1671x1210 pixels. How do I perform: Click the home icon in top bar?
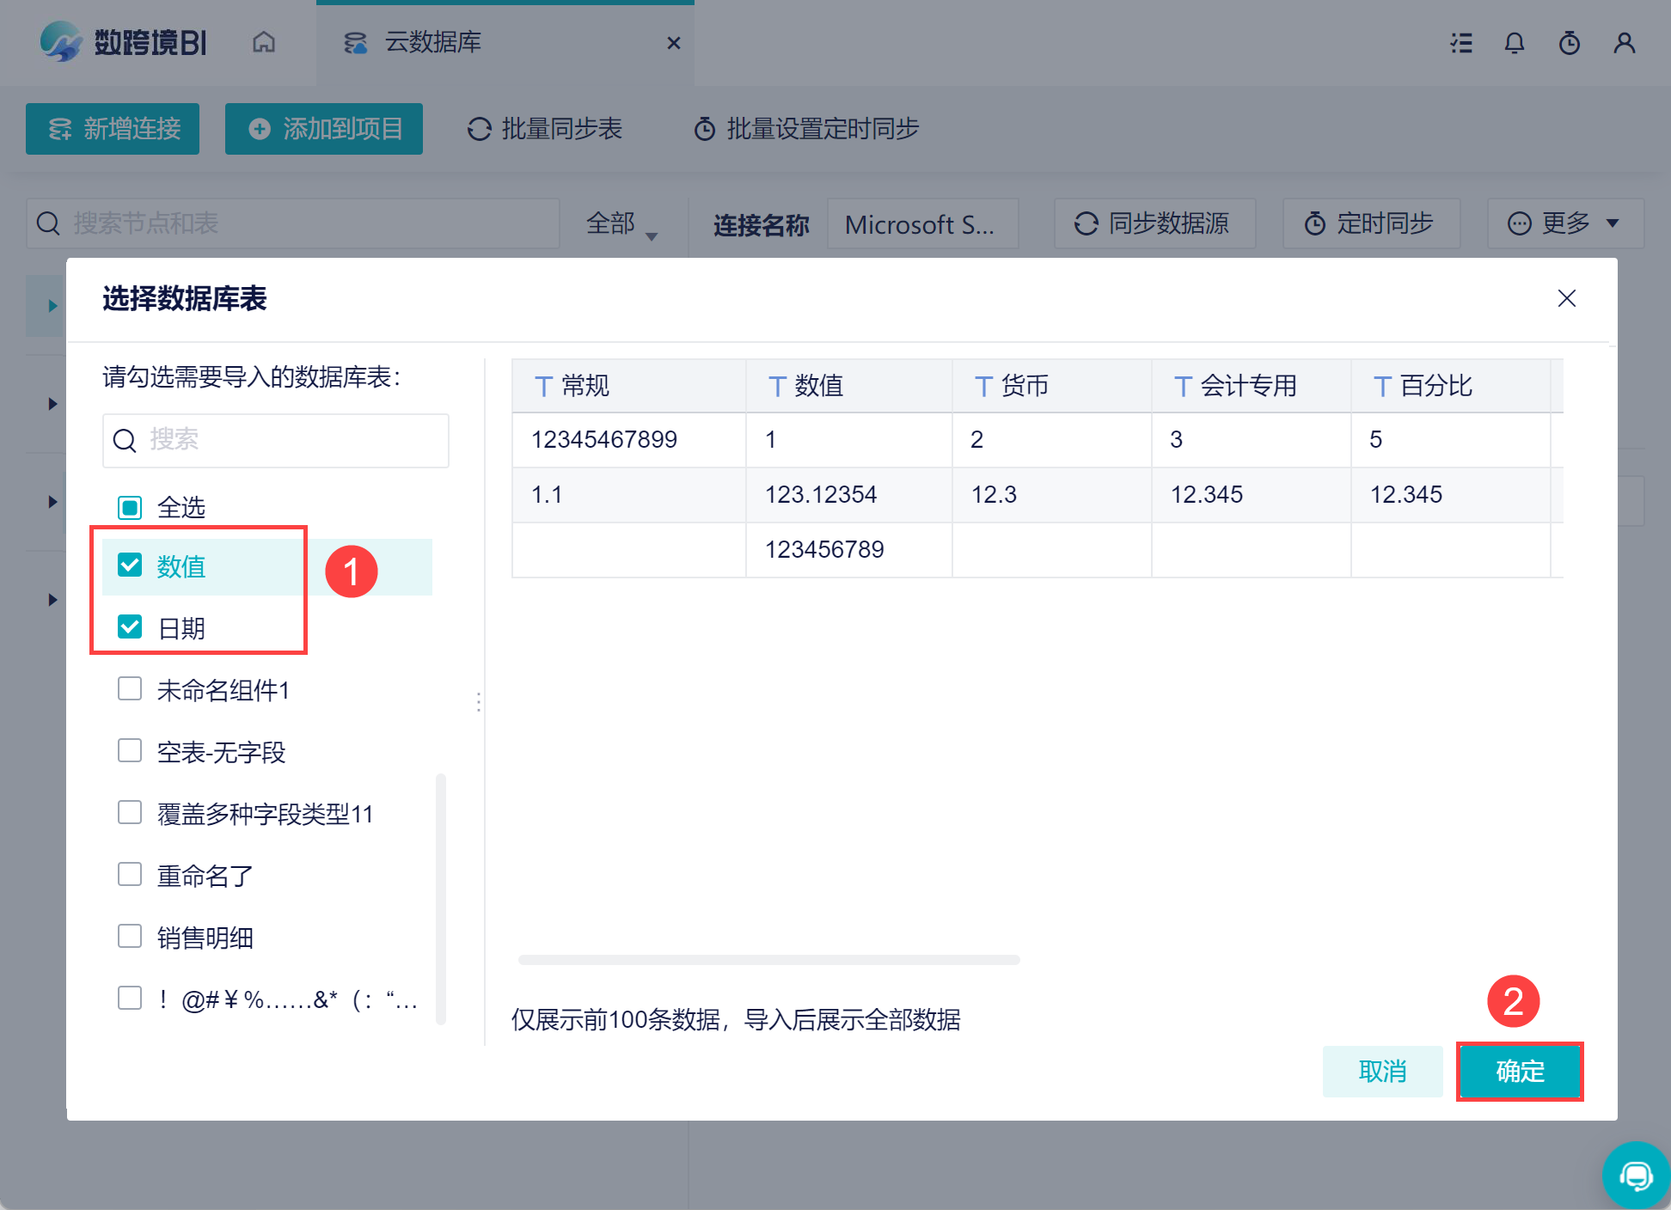pyautogui.click(x=264, y=42)
